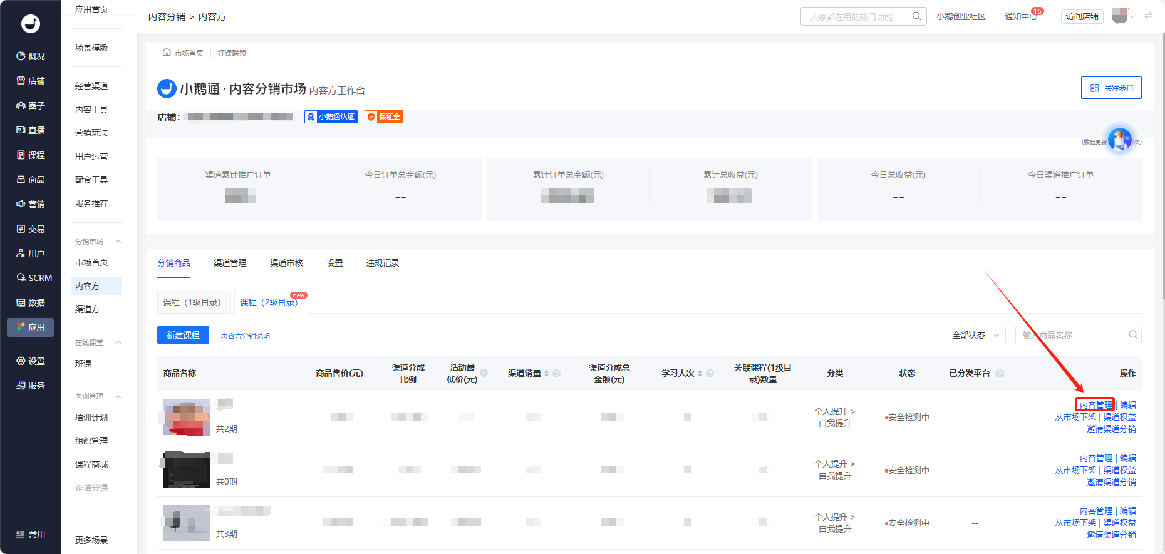The image size is (1165, 554).
Task: Sort by the 学习人次 column arrows
Action: pyautogui.click(x=700, y=374)
